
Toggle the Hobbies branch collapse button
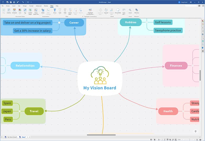146,22
